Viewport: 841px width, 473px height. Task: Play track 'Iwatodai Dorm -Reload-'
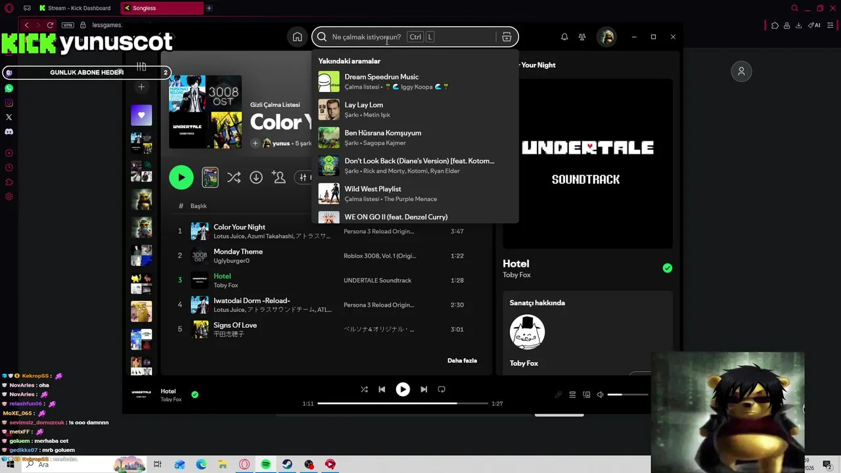pos(326,305)
